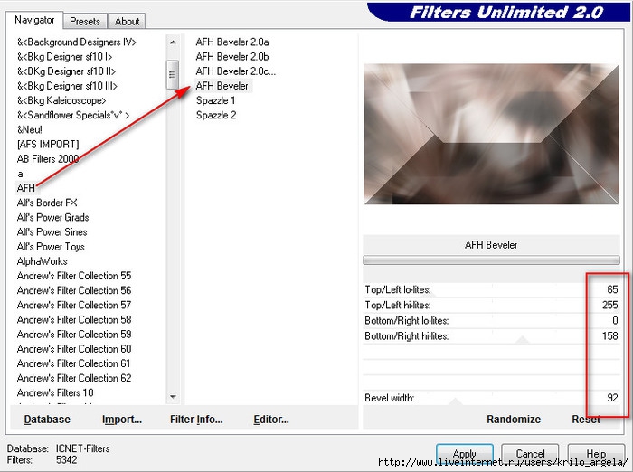Click the preview progress bar

491,260
